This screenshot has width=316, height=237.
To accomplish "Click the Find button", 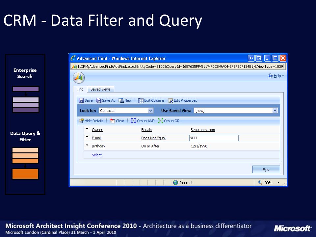I will click(266, 170).
